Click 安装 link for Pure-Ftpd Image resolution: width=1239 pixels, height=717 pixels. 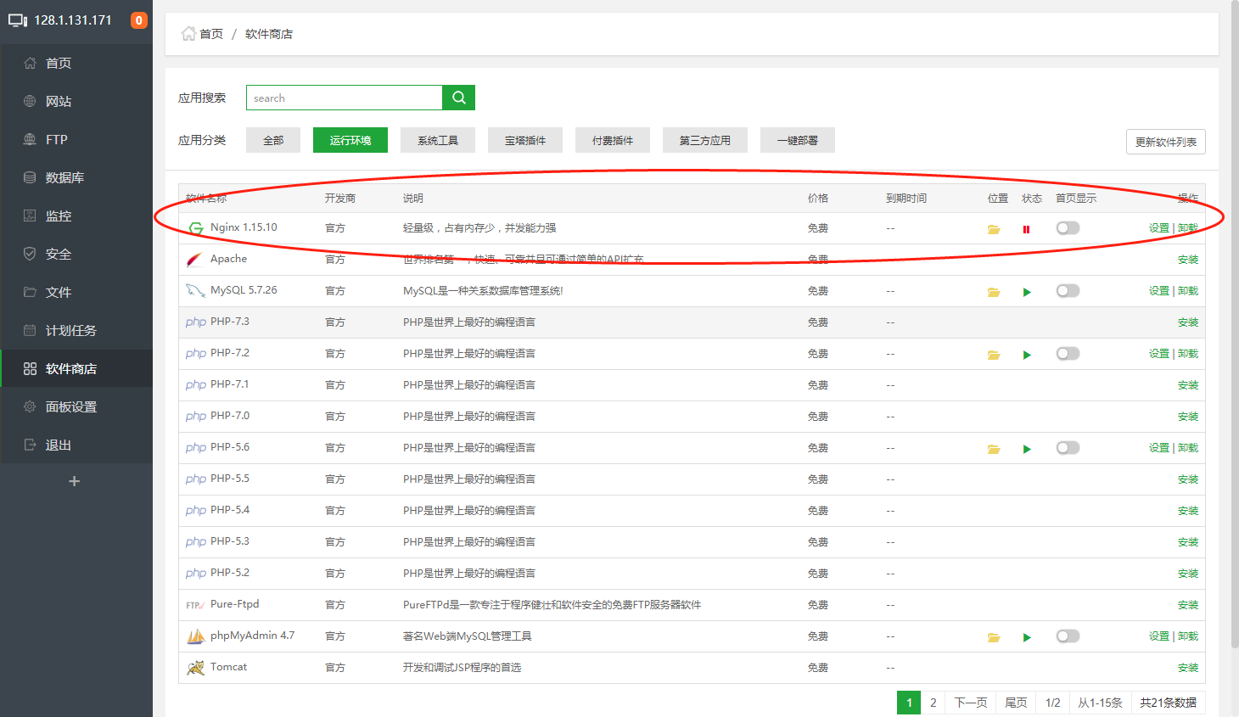(x=1188, y=605)
